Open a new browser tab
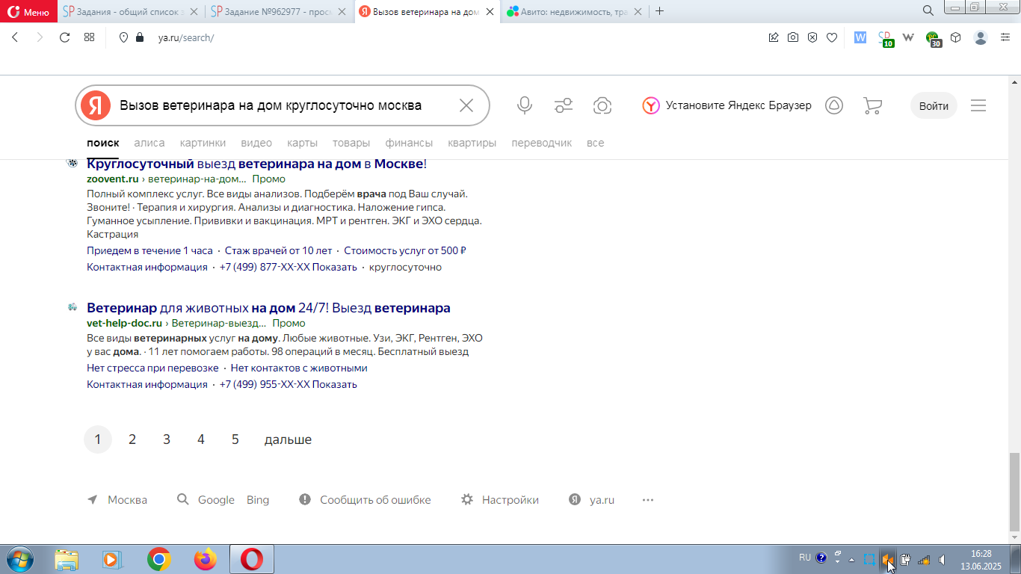Viewport: 1021px width, 574px height. pyautogui.click(x=659, y=11)
